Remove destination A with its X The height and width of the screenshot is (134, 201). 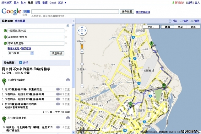point(66,31)
